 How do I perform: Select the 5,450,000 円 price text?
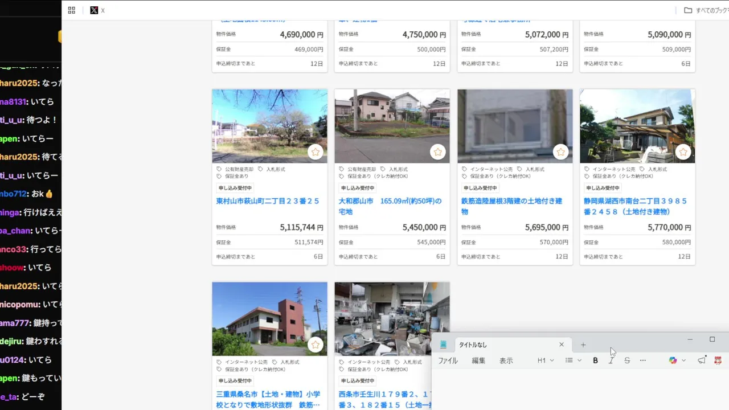pyautogui.click(x=424, y=227)
